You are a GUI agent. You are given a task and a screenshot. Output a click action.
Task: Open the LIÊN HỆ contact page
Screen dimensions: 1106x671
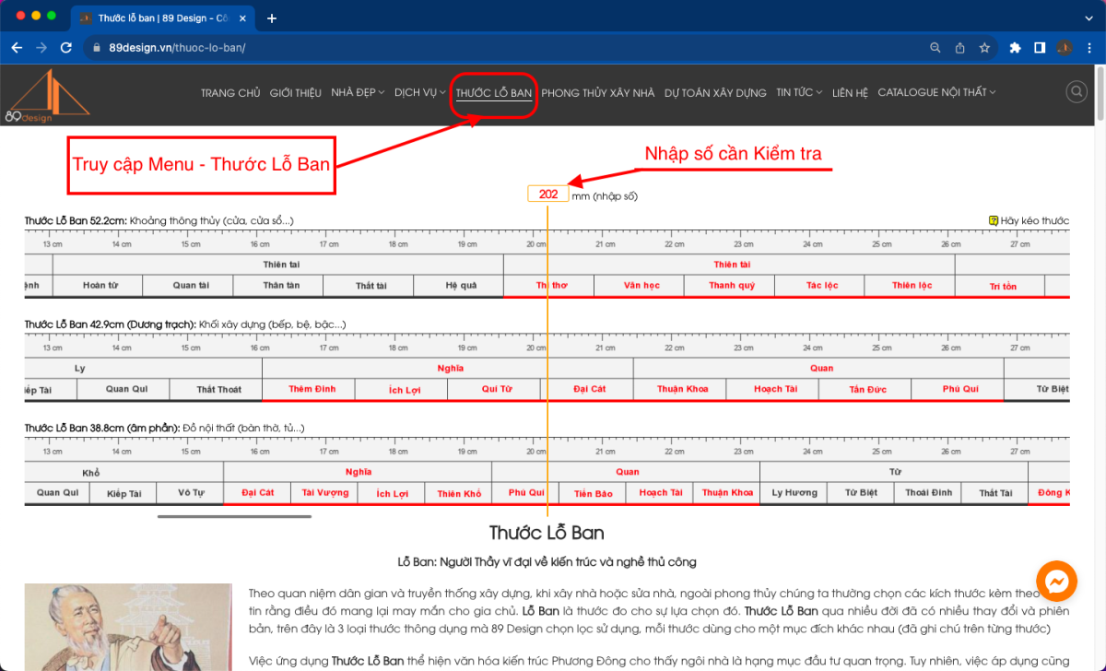[x=850, y=92]
